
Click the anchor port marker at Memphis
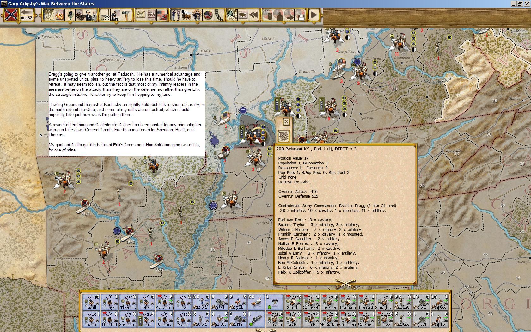(213, 206)
